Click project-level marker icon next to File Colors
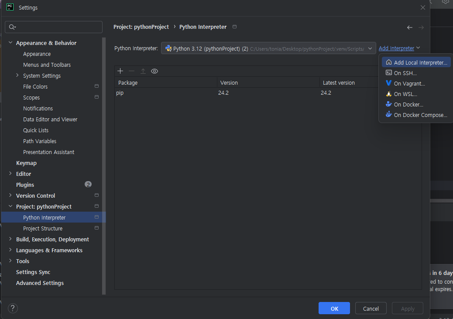The height and width of the screenshot is (319, 453). tap(96, 86)
